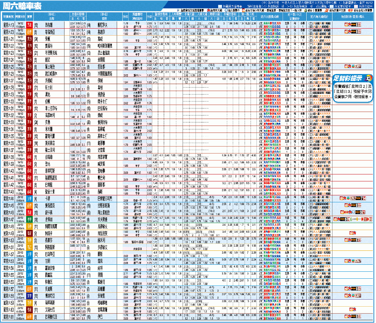Click the orange 西甲 badge in 星期六20 row
Screen dimensions: 376x323
(29, 32)
